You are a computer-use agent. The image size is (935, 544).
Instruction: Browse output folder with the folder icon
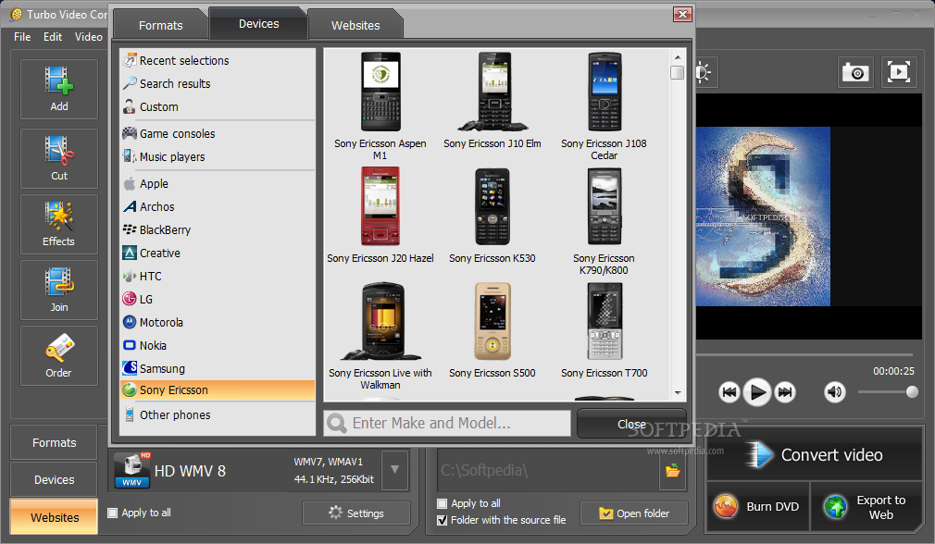coord(673,471)
